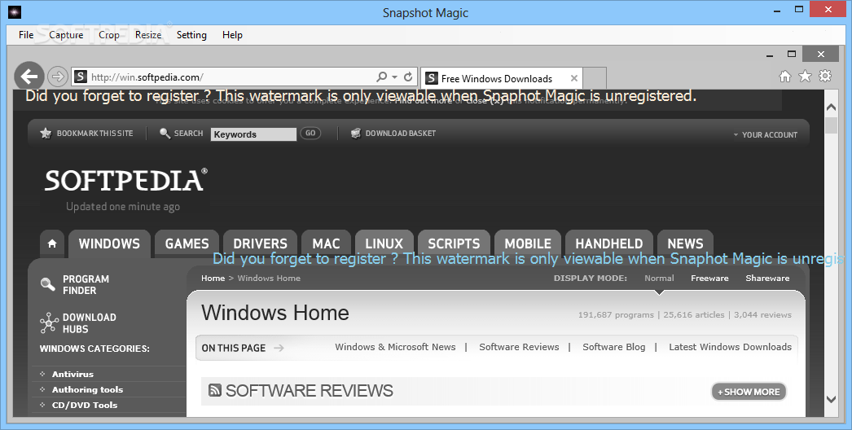
Task: Select the Windows navigation tab
Action: pos(109,244)
